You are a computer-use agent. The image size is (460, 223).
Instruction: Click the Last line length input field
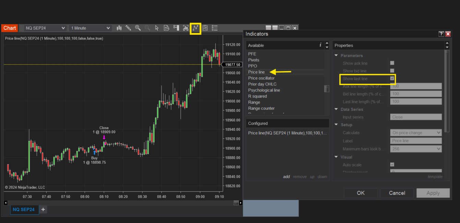416,102
